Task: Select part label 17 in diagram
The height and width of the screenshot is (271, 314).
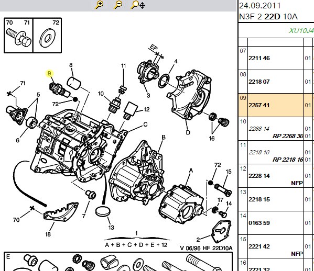Action: (x=221, y=200)
